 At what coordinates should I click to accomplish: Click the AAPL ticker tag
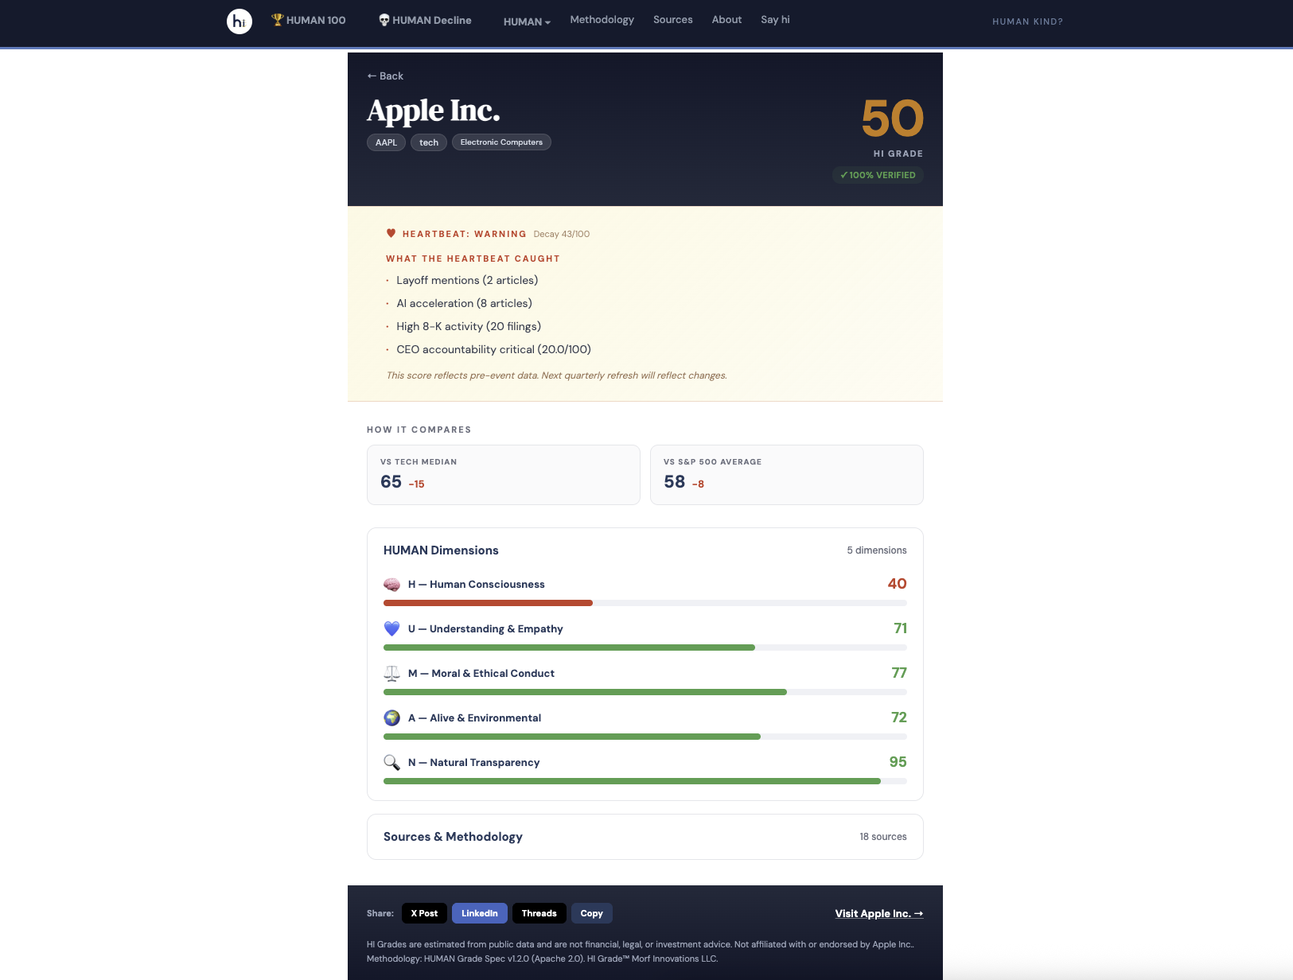387,142
